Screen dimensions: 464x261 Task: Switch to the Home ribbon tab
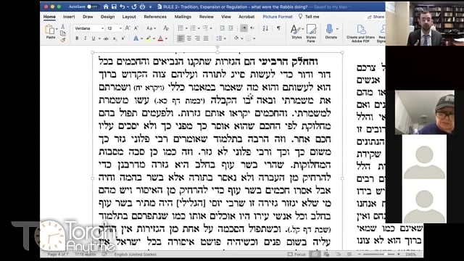(x=49, y=17)
